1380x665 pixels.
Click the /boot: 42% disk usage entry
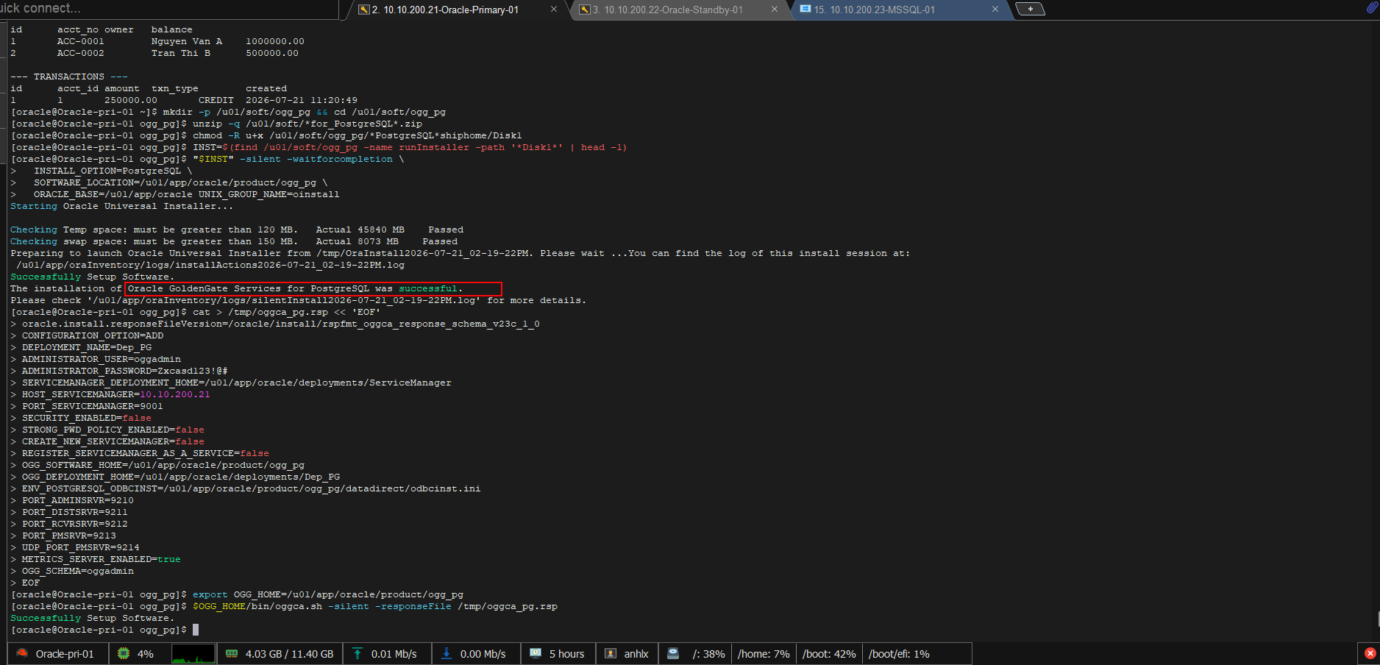pos(829,654)
